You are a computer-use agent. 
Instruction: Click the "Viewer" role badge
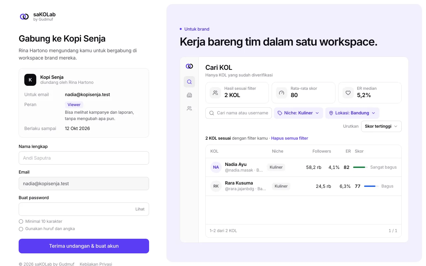74,105
